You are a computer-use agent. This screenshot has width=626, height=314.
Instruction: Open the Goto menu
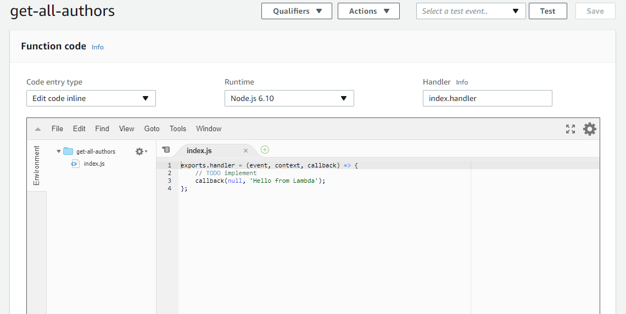(152, 128)
